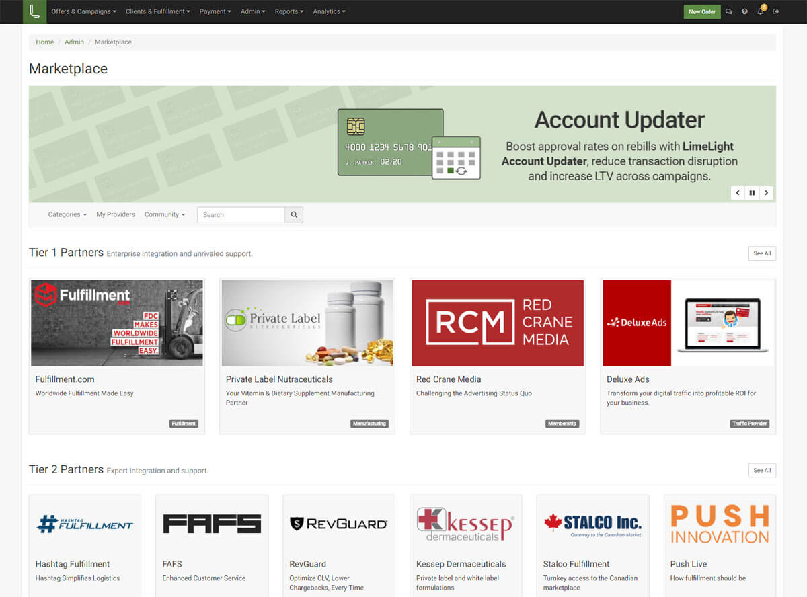Open the FAFS partner title
Viewport: 807px width, 597px height.
point(172,564)
